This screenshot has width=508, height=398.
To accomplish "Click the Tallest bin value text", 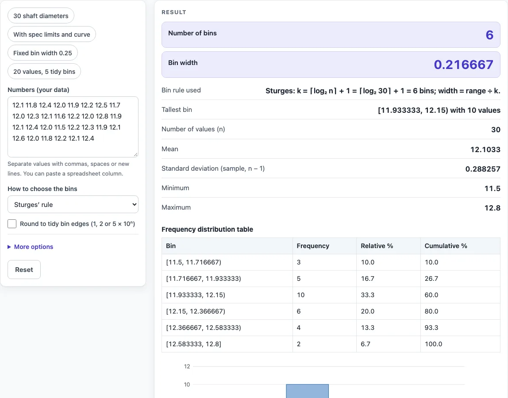I will 439,110.
